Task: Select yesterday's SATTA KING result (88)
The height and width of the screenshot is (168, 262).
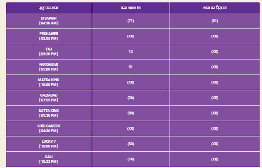Action: (x=131, y=113)
